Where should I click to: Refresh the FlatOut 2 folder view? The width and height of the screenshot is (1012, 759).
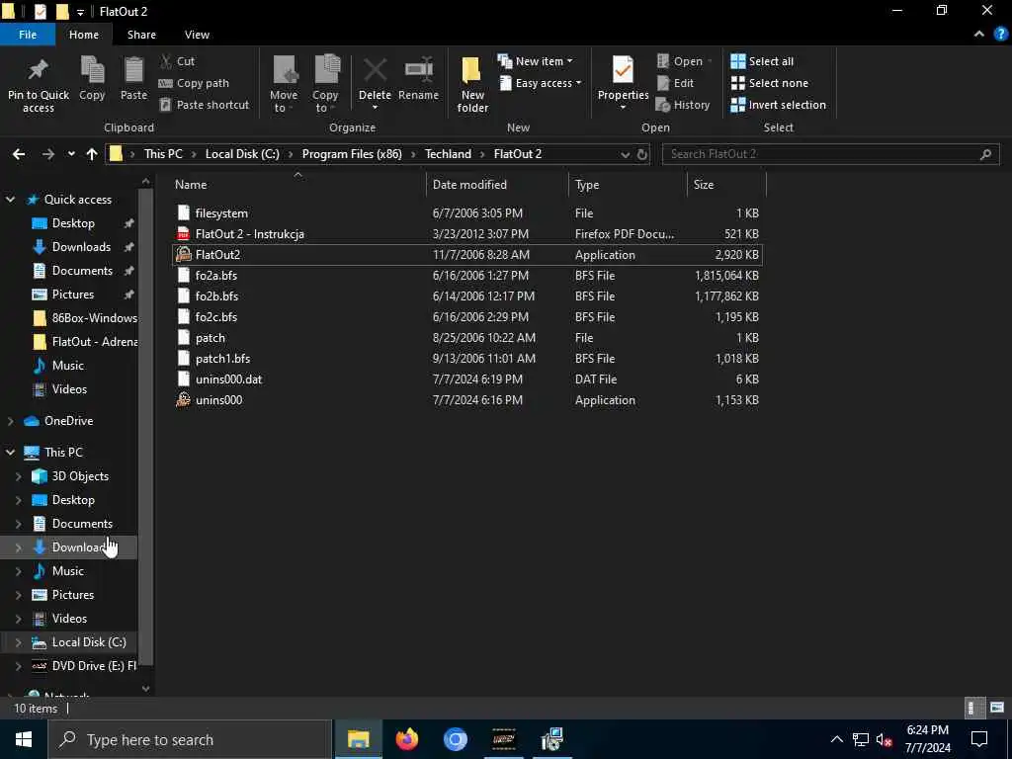[x=642, y=154]
